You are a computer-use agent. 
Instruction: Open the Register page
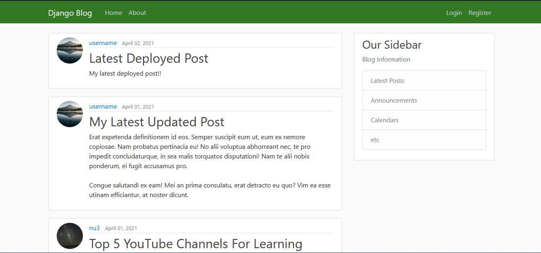click(480, 13)
